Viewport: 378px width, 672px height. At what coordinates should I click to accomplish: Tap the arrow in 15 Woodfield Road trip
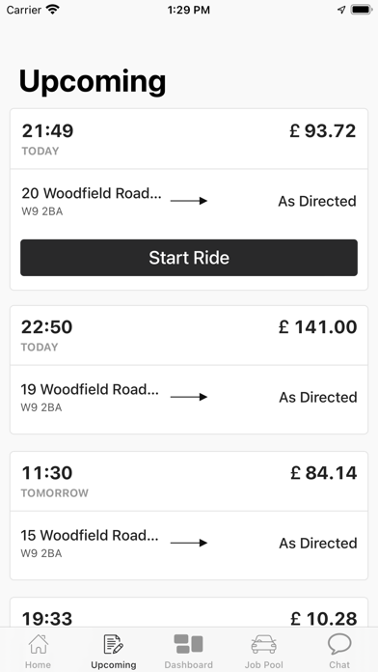[x=189, y=543]
